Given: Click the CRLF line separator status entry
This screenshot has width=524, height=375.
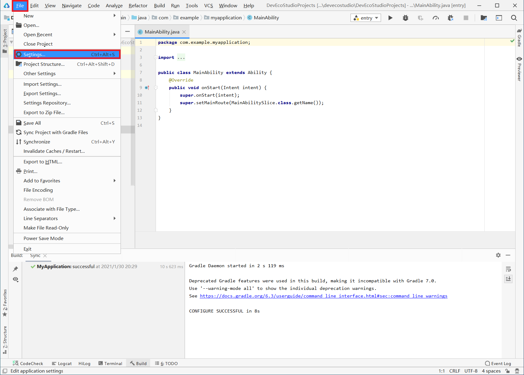Looking at the screenshot, I should [454, 371].
